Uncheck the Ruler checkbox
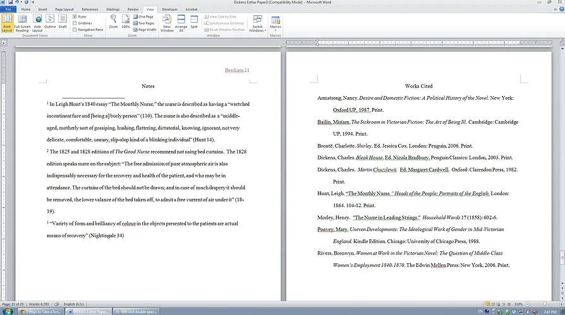 tap(75, 16)
